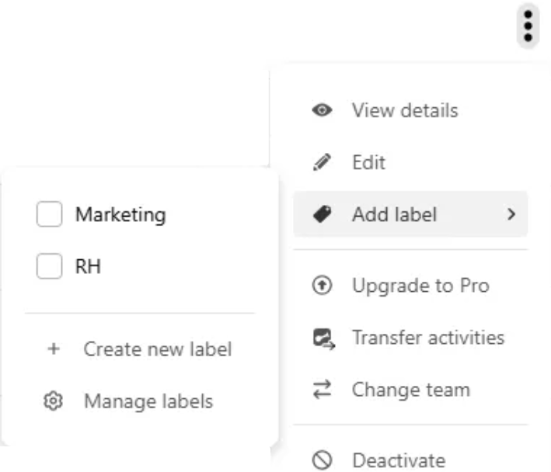Select the View details menu entry text

point(404,111)
